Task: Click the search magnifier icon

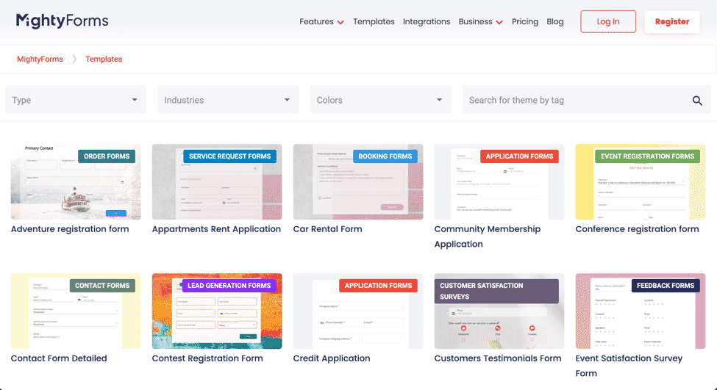Action: click(x=697, y=101)
